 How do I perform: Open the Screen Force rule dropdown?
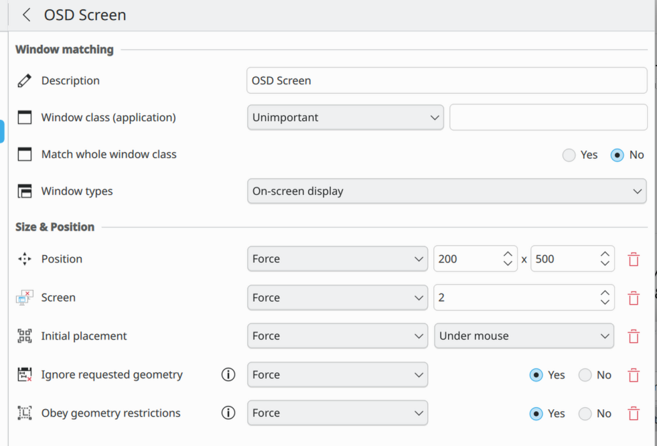pyautogui.click(x=337, y=298)
